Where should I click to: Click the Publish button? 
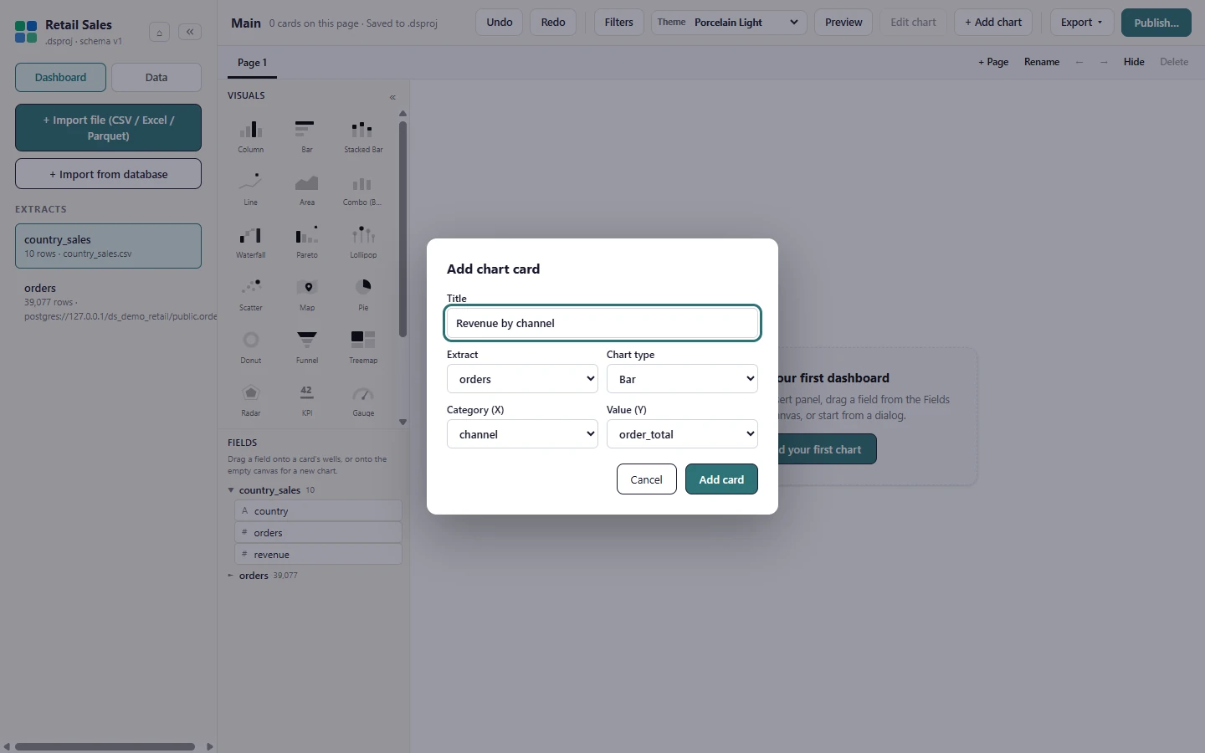1156,23
